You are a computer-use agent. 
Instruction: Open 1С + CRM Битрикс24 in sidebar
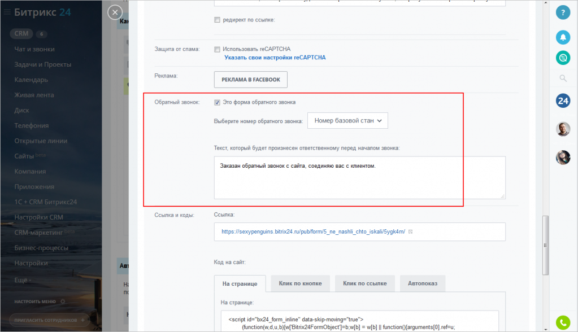point(46,202)
